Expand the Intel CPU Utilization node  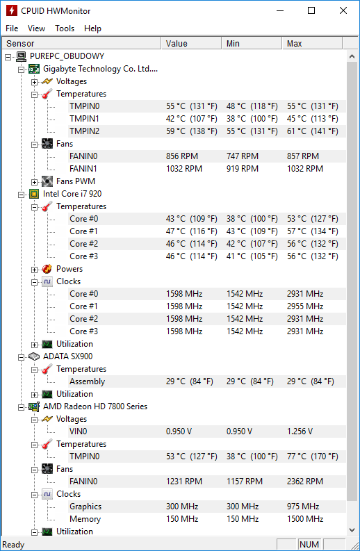coord(34,345)
